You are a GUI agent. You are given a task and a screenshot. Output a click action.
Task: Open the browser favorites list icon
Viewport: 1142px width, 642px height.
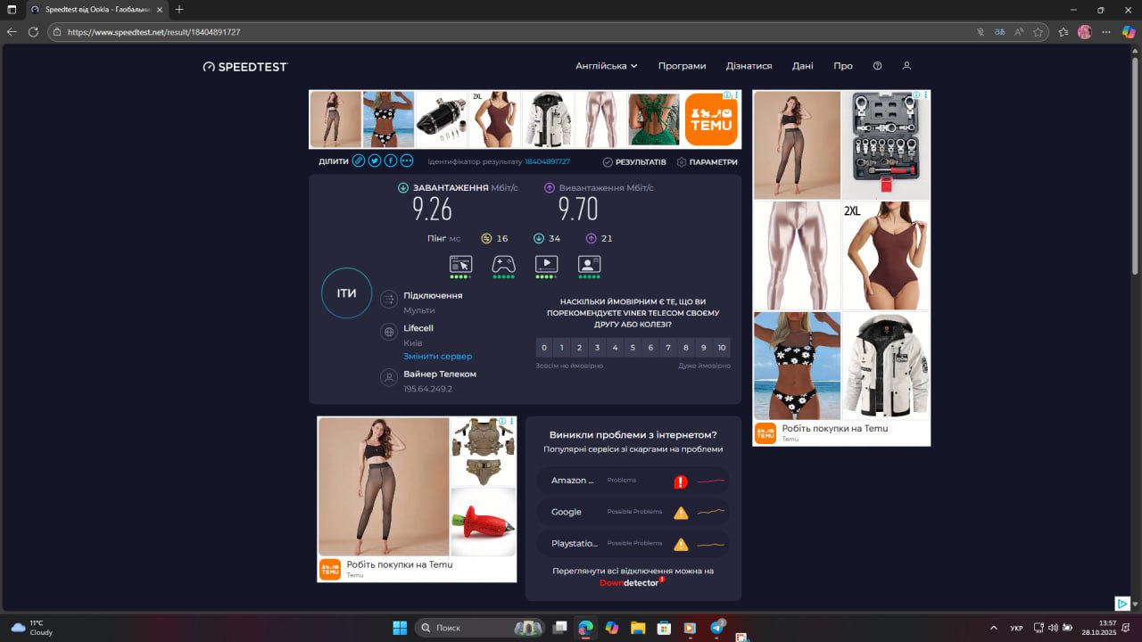coord(1063,31)
